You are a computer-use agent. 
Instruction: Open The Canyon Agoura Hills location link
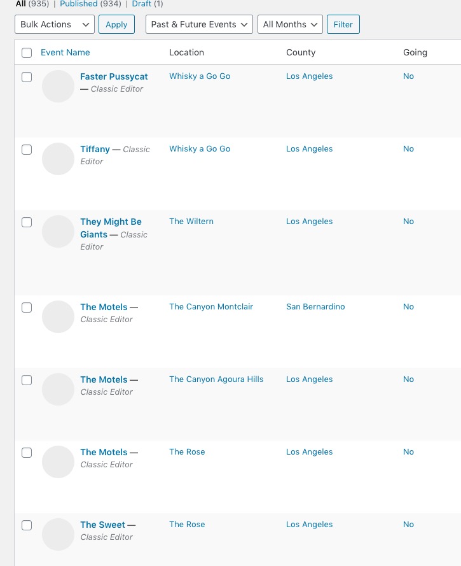(x=216, y=379)
